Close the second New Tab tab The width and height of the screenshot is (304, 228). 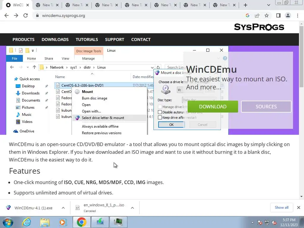pyautogui.click(x=87, y=5)
